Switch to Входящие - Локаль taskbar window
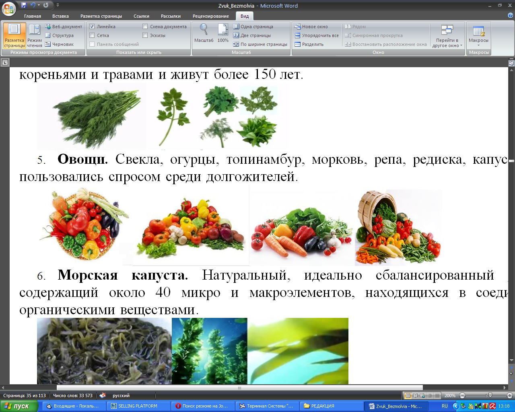515x412 pixels. [x=74, y=406]
